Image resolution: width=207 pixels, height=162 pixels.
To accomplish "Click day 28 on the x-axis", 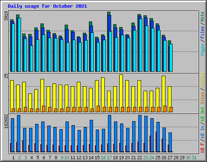I will [x=176, y=158].
